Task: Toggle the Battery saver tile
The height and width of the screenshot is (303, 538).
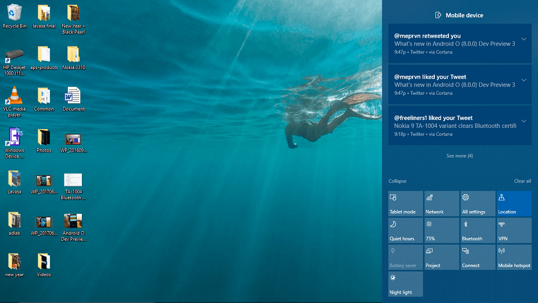Action: pyautogui.click(x=406, y=258)
